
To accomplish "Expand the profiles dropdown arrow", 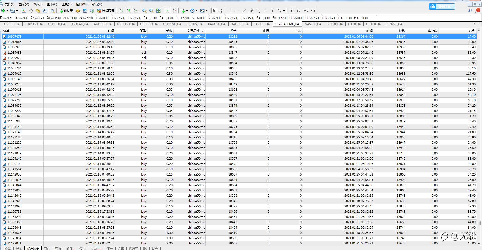I will pyautogui.click(x=17, y=11).
